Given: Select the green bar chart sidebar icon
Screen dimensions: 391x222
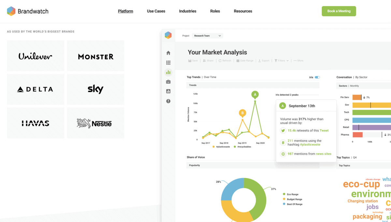Looking at the screenshot, I should pos(168,72).
